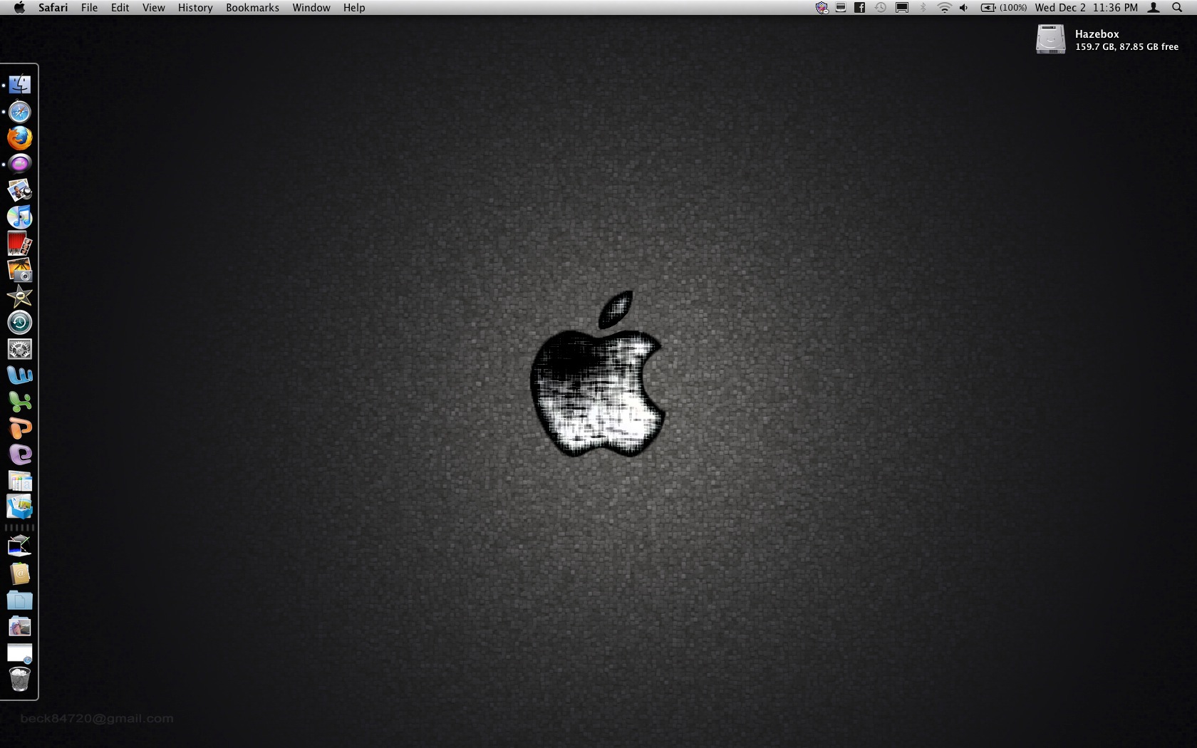
Task: Open the Trash in the dock
Action: (x=20, y=679)
